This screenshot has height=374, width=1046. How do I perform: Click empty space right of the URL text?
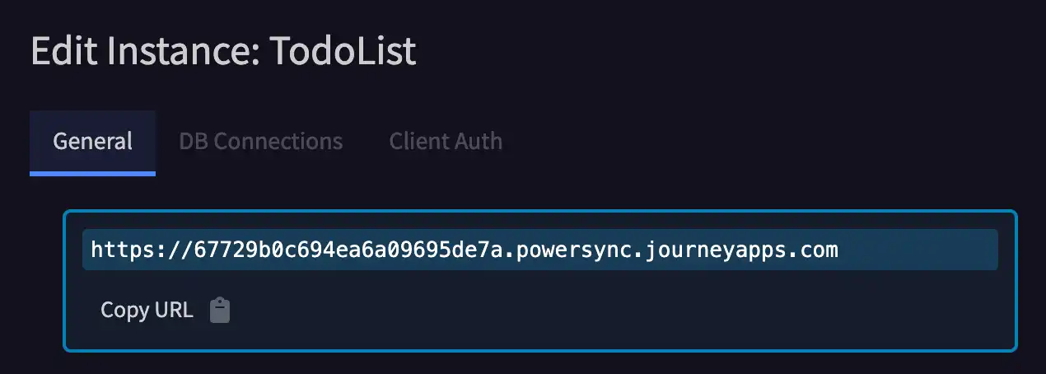pyautogui.click(x=914, y=250)
